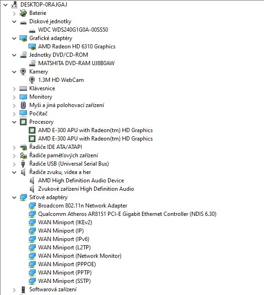Viewport: 264px width, 295px height.
Task: Expand the Myši a jiná polohovací zařízení category
Action: click(x=14, y=105)
